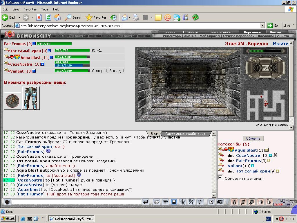Image resolution: width=297 pixels, height=223 pixels.
Task: Switch to the 'Системные сообщения' tab
Action: [185, 134]
